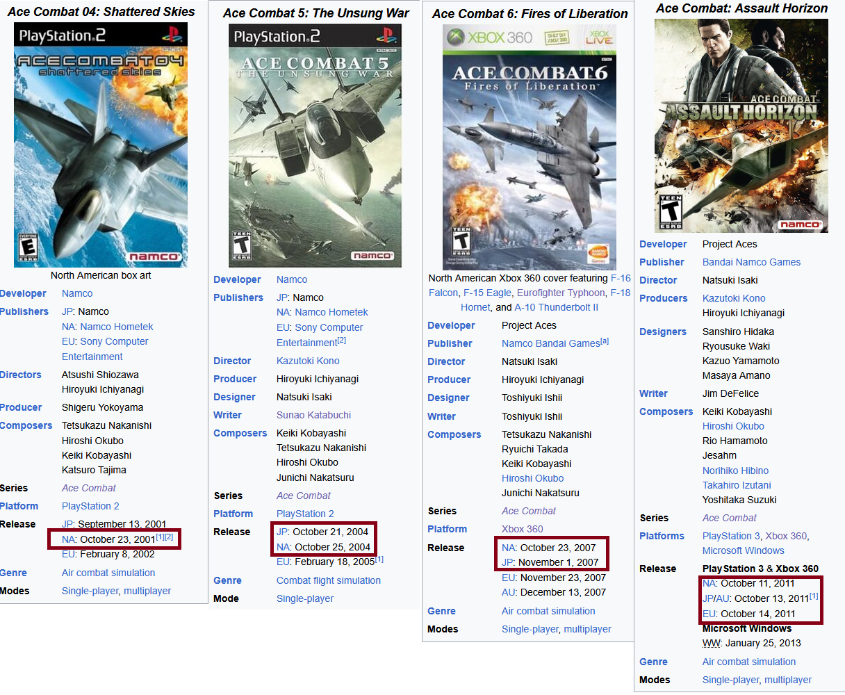Open Air combat simulation in Fires of Liberation infobox
The image size is (845, 695).
548,611
